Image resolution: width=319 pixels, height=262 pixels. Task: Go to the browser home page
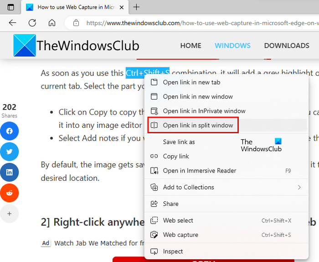[52, 23]
